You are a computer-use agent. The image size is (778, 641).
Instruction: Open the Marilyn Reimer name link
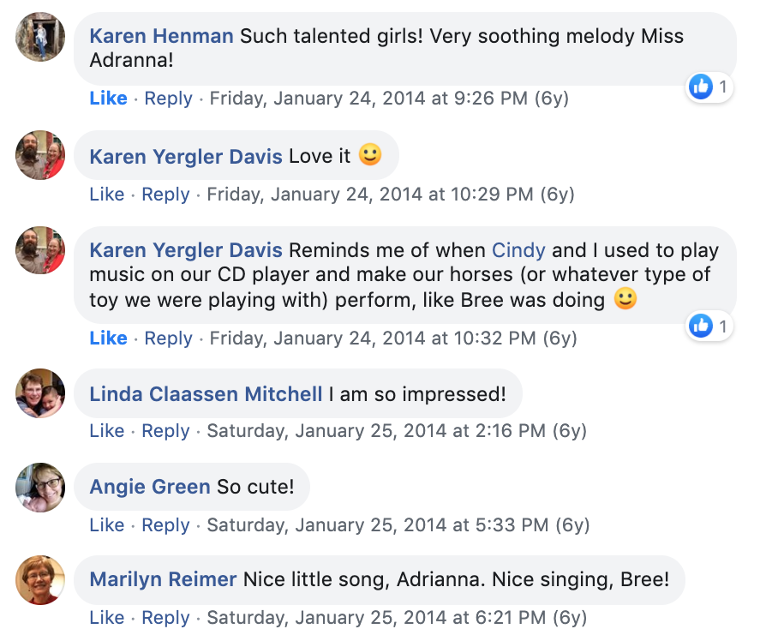tap(163, 579)
